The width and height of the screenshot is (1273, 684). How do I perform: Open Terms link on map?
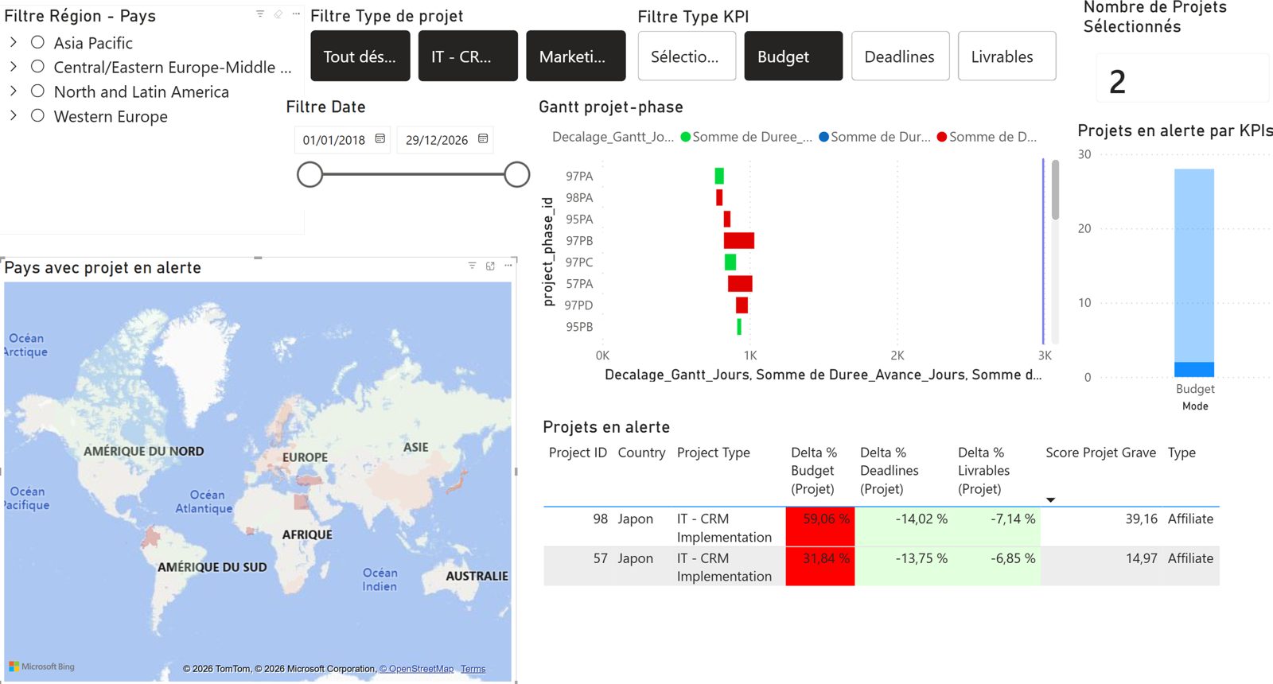point(473,669)
